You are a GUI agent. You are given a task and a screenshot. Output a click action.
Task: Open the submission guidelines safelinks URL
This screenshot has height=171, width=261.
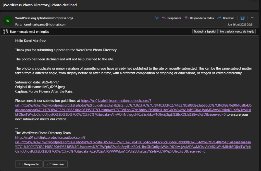[133, 108]
